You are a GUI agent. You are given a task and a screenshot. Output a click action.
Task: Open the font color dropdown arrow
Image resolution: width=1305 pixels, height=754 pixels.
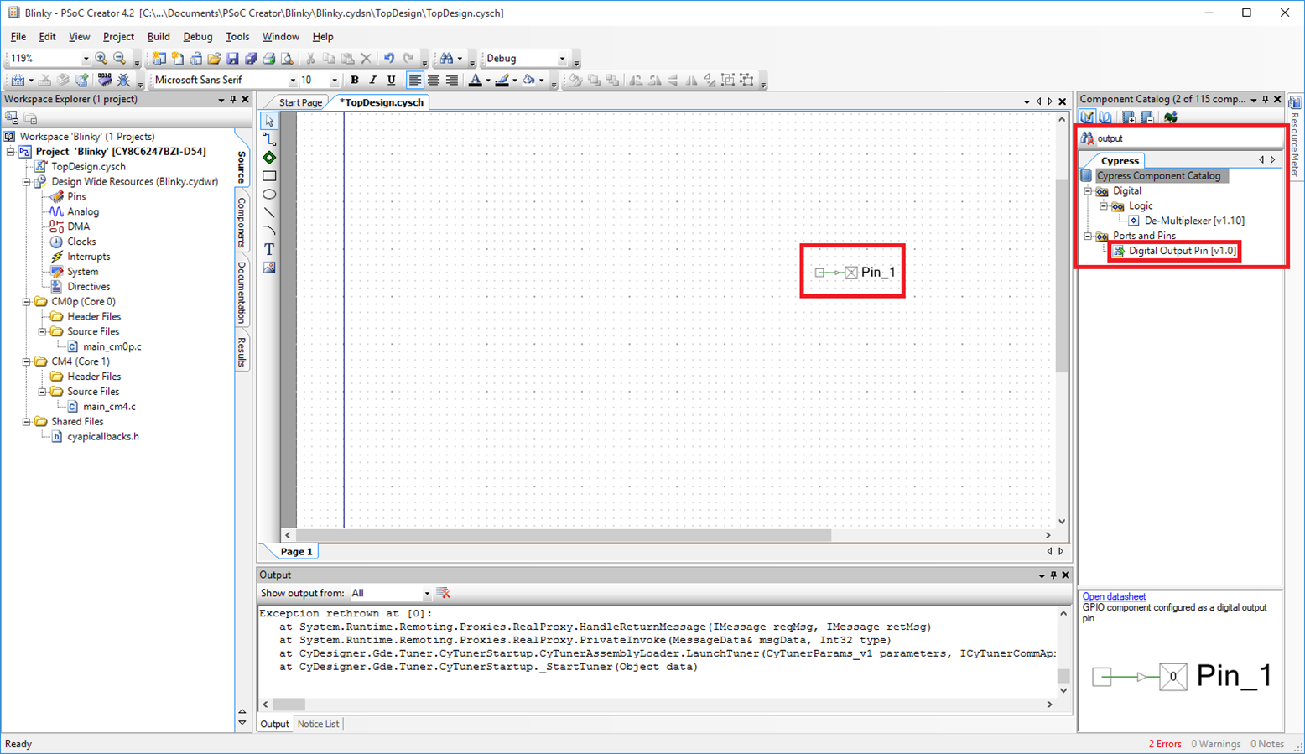click(488, 81)
